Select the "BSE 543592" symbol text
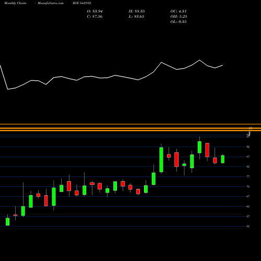The image size is (261, 261). (82, 3)
